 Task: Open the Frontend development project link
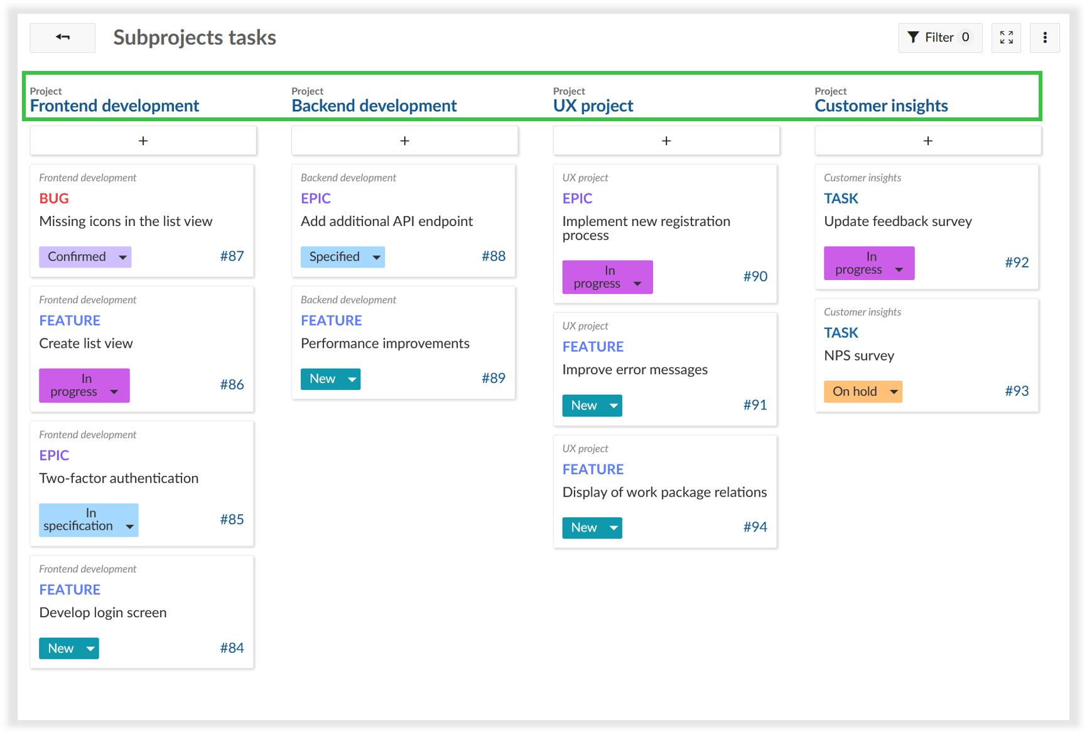(115, 105)
